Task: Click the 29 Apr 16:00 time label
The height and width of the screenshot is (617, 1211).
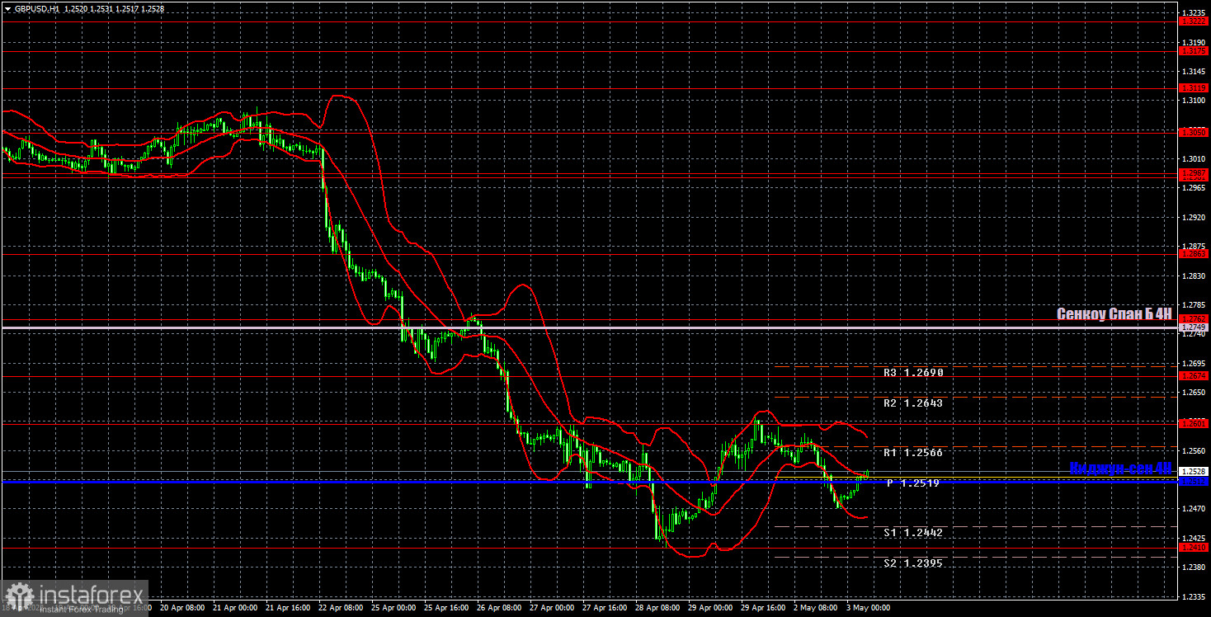Action: (765, 608)
